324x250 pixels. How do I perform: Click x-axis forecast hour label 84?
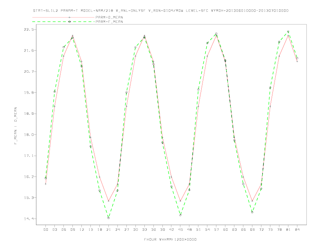click(x=297, y=230)
